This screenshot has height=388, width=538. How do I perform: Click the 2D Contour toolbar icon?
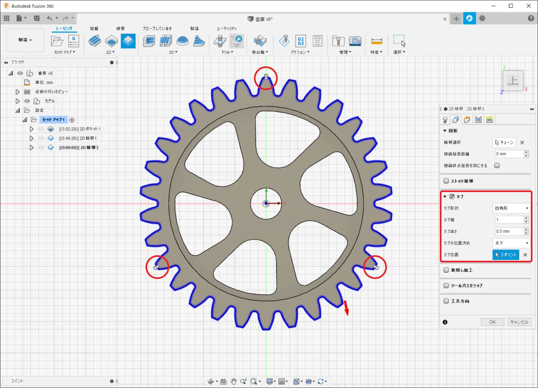(x=128, y=41)
